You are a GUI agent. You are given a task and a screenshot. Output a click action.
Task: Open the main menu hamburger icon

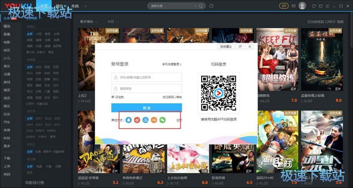[328, 6]
